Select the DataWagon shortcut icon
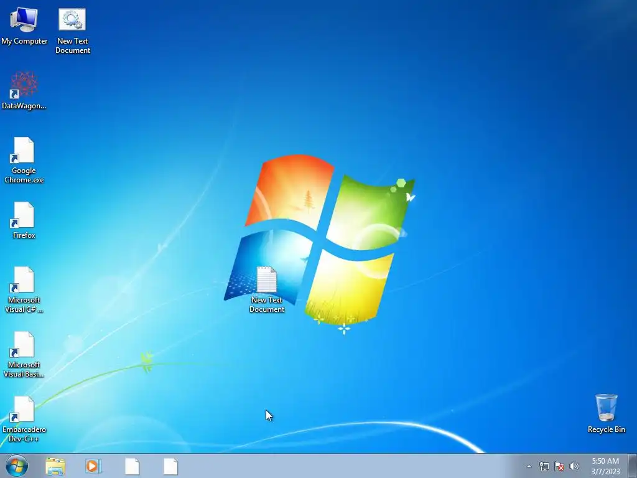637x478 pixels. (24, 90)
